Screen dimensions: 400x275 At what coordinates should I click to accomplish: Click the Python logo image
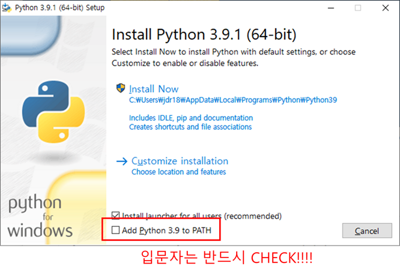[53, 112]
